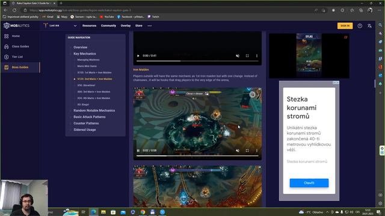Open the Home sidebar item
385x216 pixels.
(15, 36)
